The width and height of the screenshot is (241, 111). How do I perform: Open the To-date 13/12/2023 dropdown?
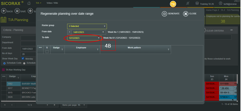[84, 38]
